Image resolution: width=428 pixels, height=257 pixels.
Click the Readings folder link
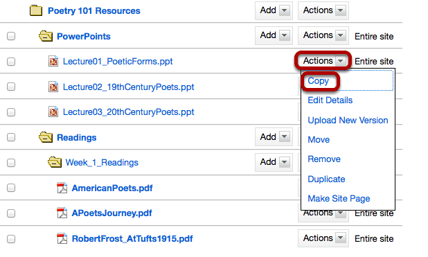click(76, 137)
